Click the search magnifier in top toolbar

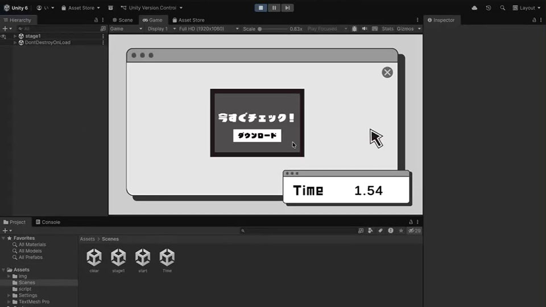[x=502, y=8]
